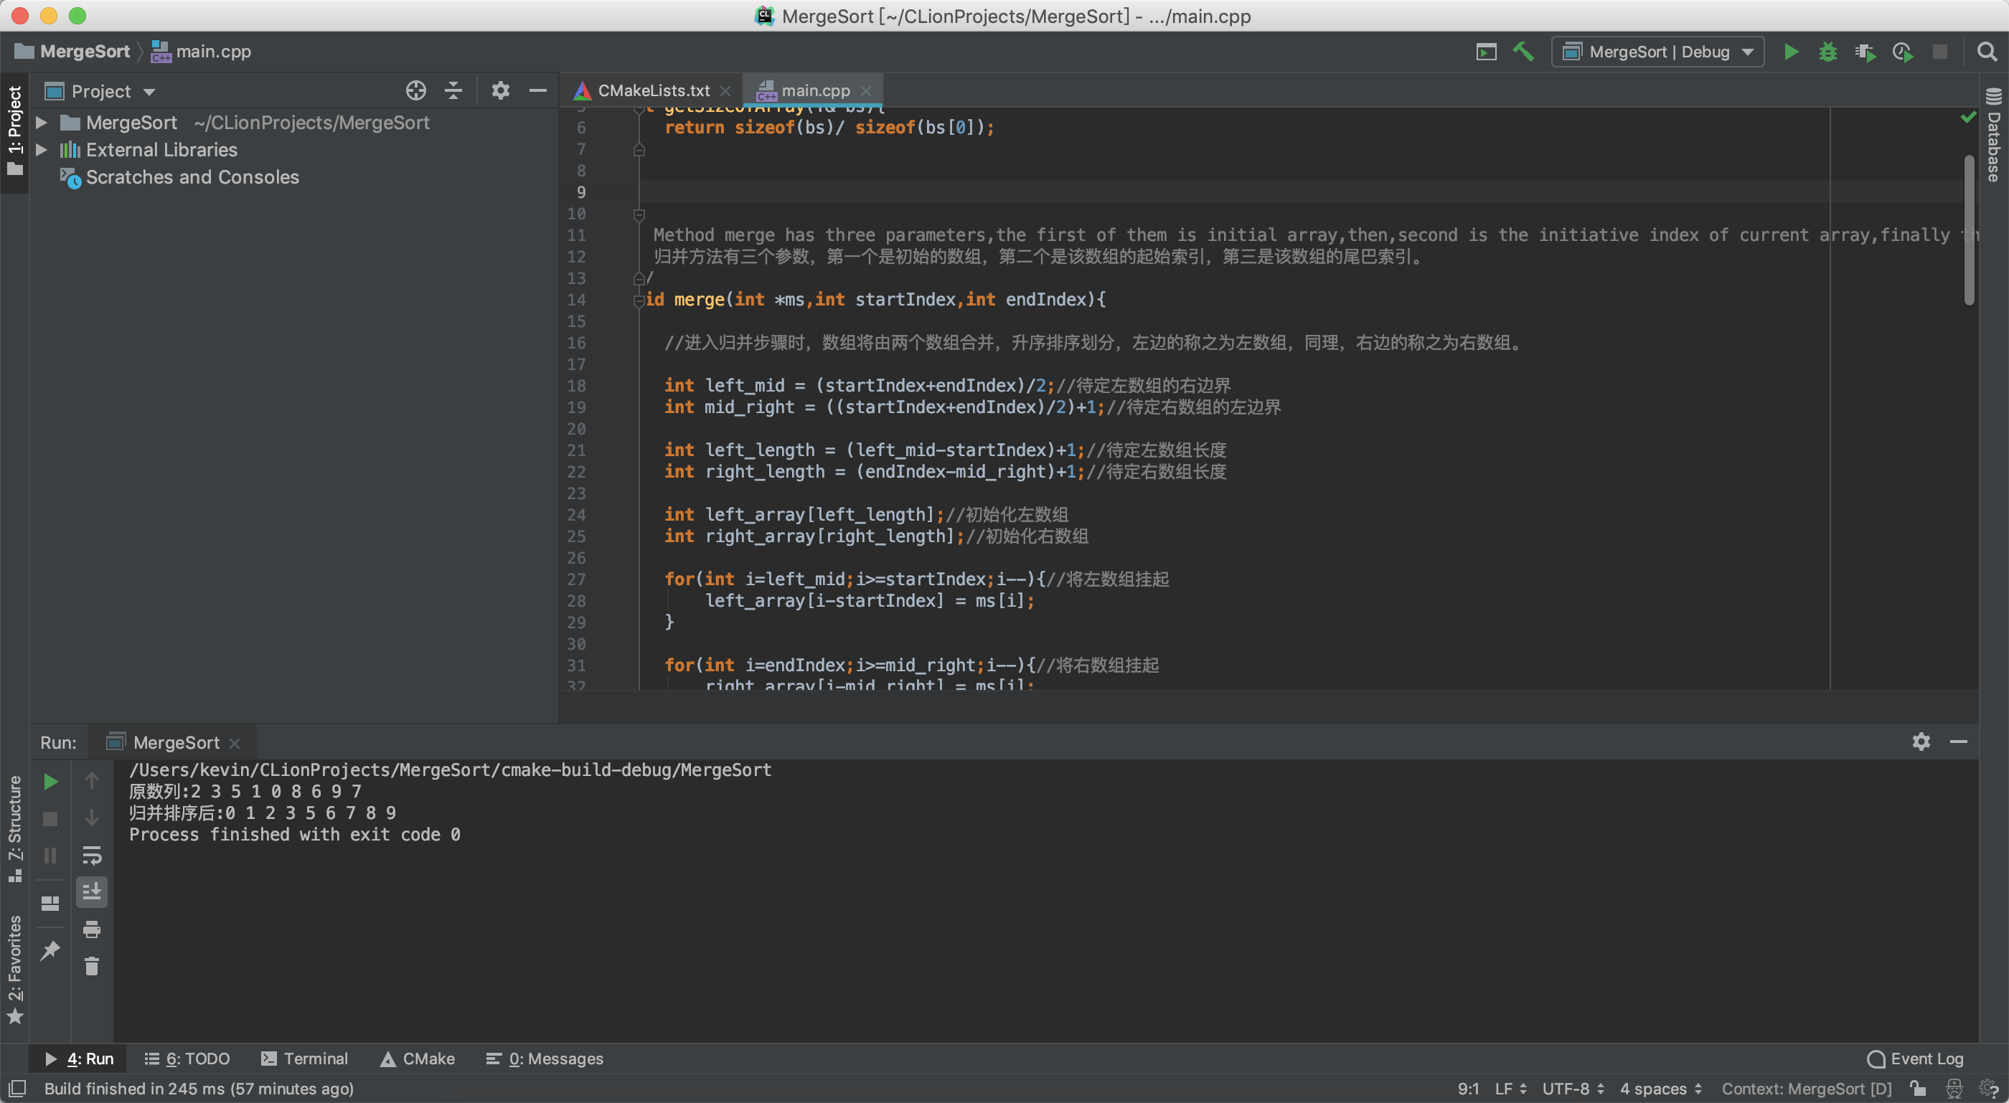Open 0: Messages tool window
This screenshot has width=2009, height=1103.
coord(545,1059)
